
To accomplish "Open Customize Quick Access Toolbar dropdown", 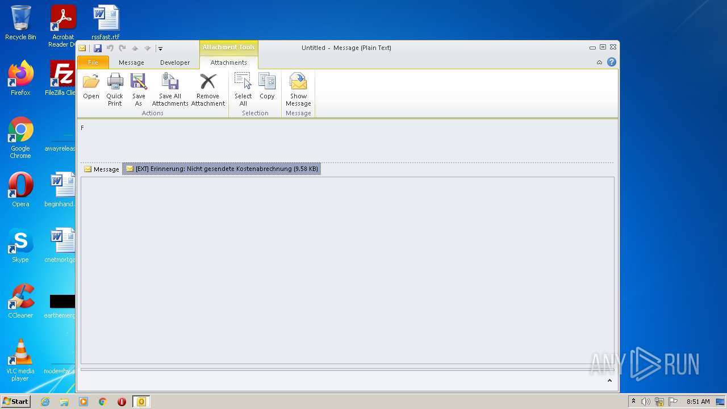I will (x=160, y=49).
